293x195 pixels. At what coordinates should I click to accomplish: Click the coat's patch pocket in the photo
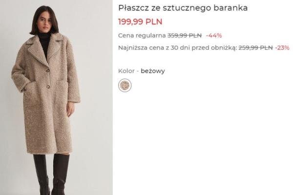pos(62,92)
